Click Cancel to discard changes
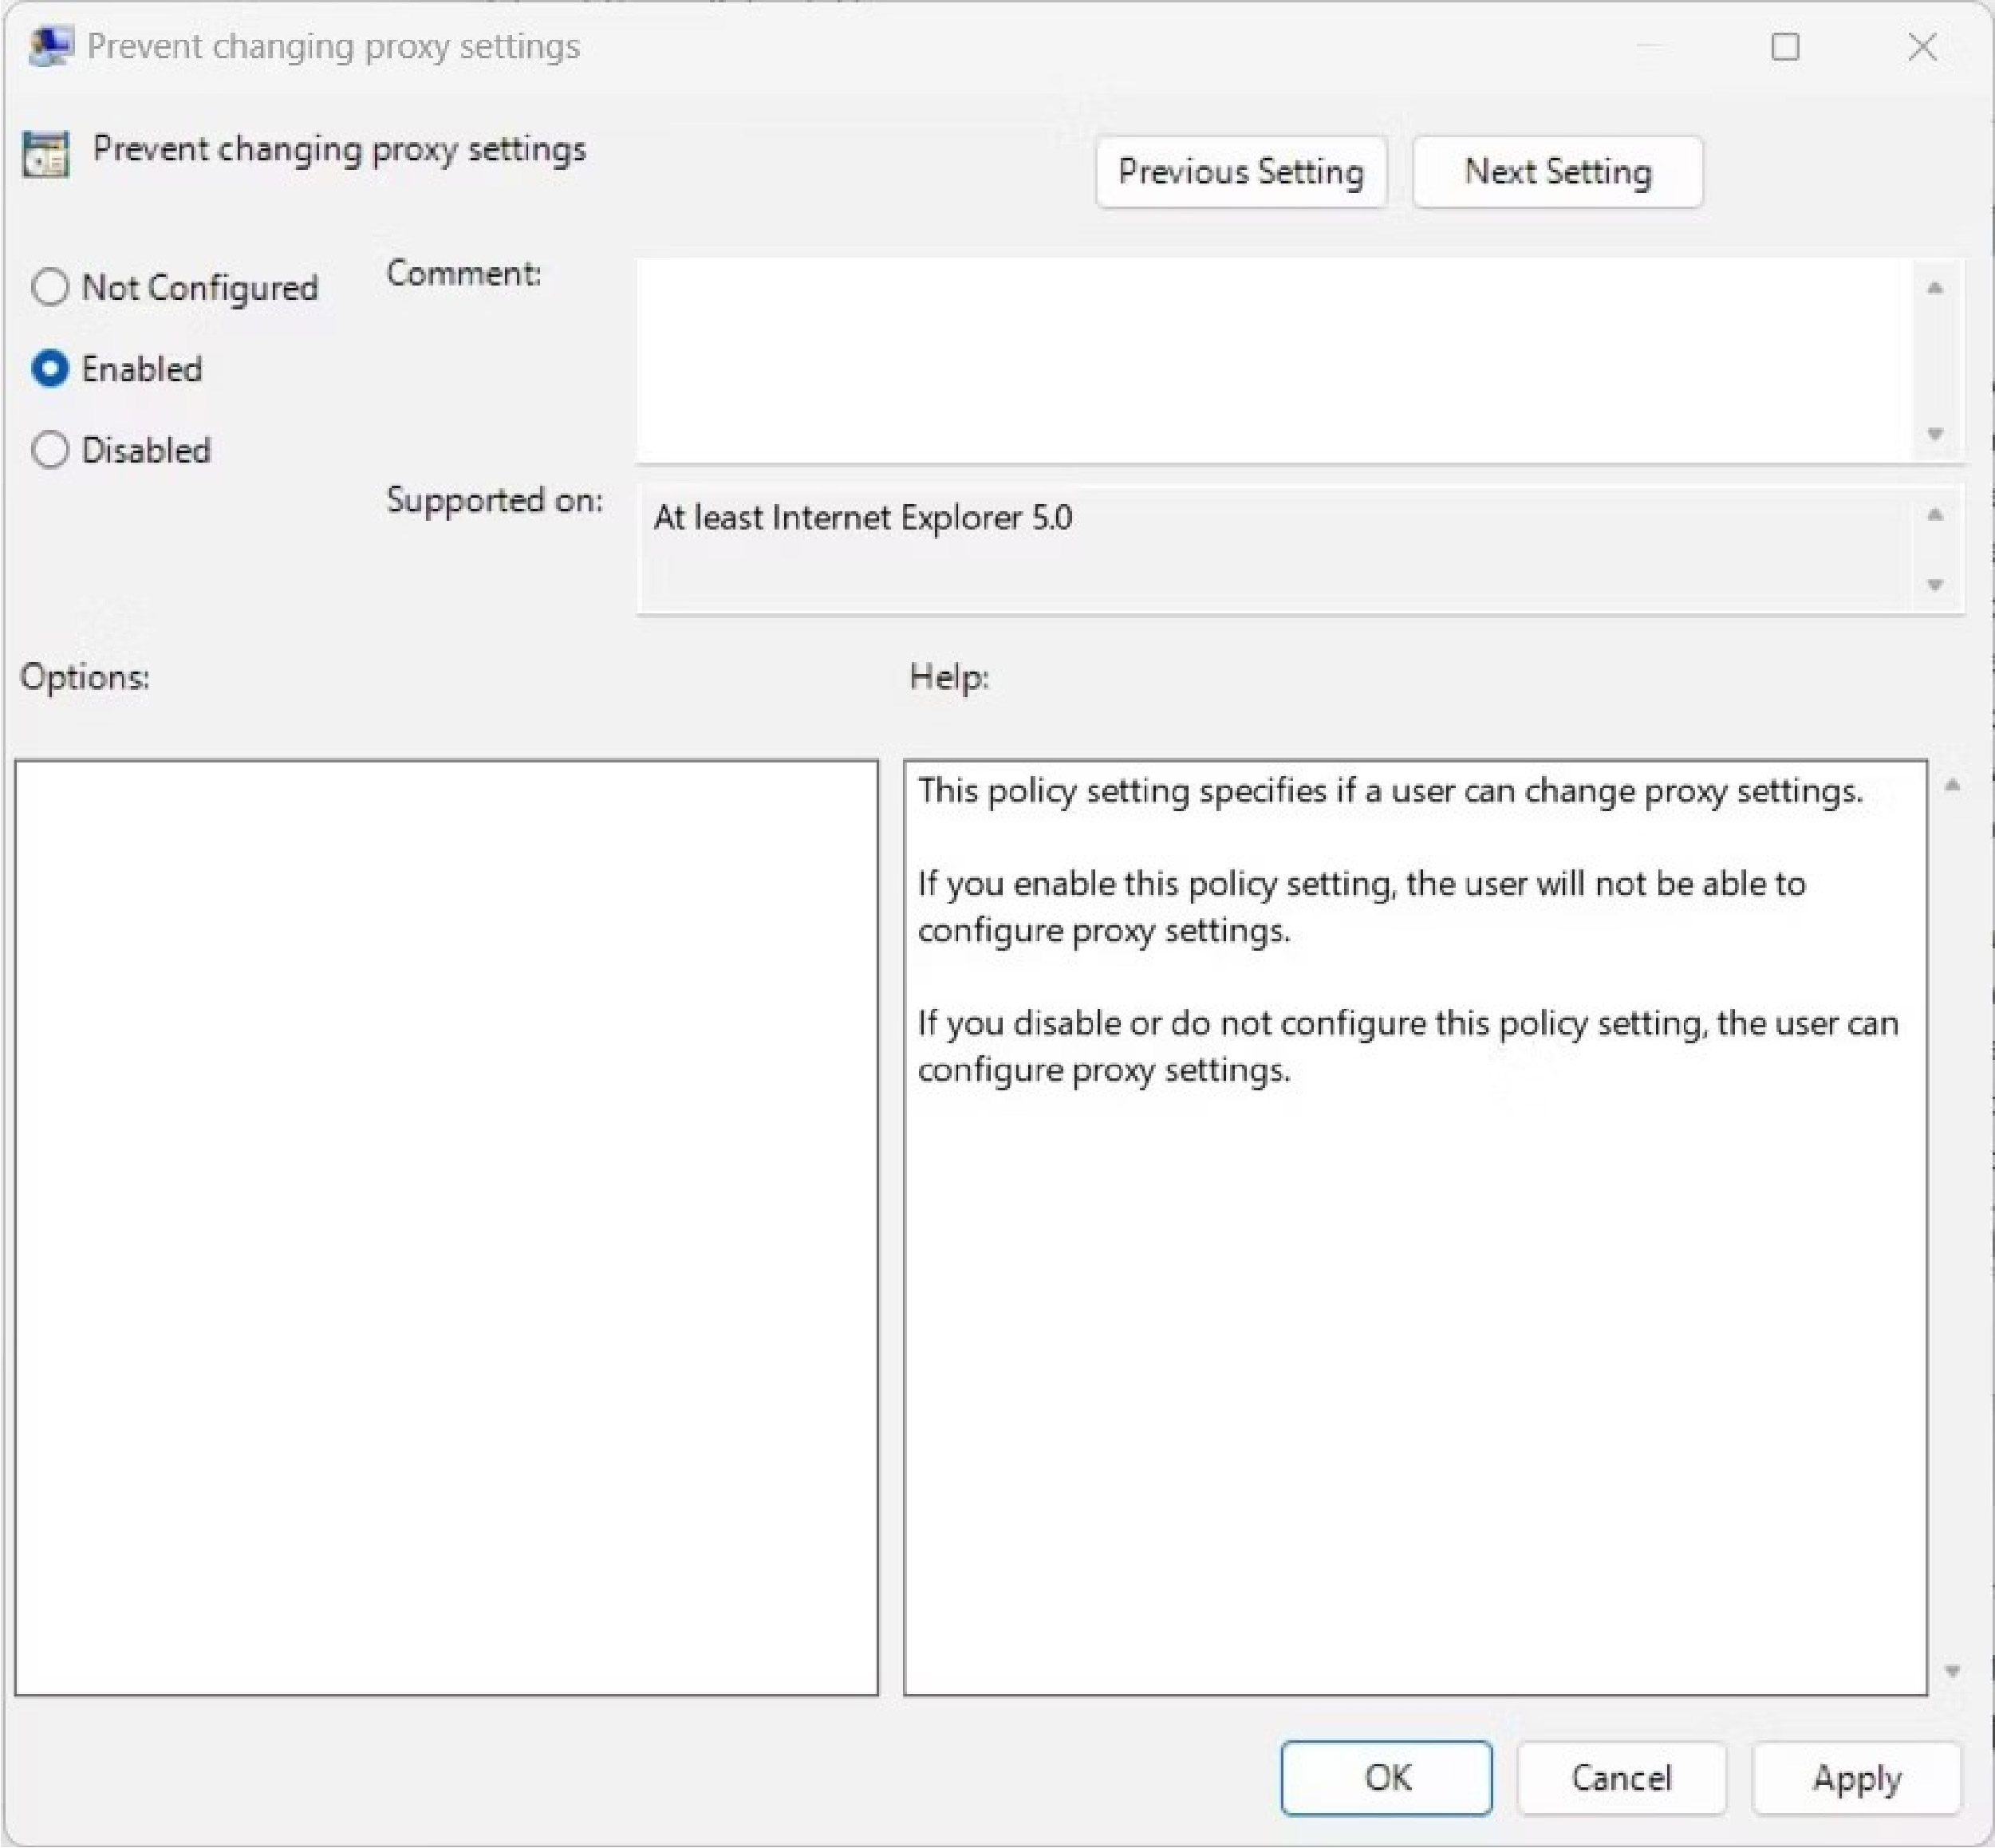Screen dimensions: 1995x1848 pos(1622,1778)
